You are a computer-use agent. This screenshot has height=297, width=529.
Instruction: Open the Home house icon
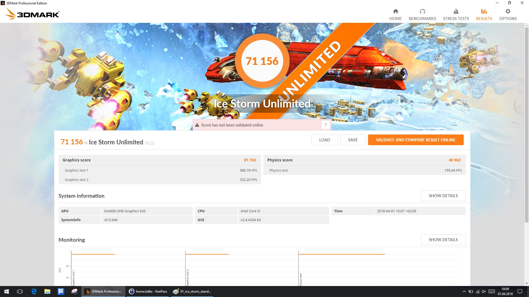point(395,11)
